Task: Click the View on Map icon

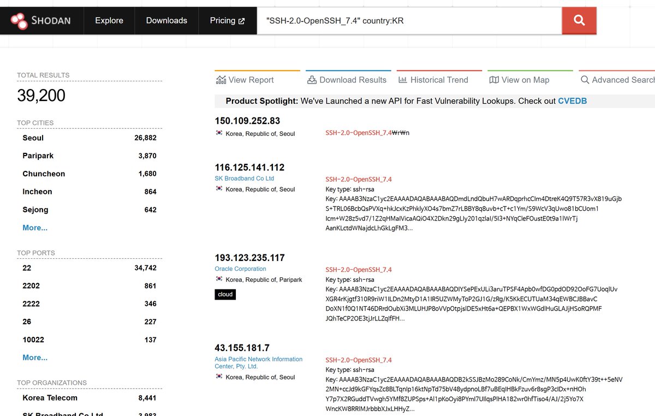Action: pyautogui.click(x=494, y=80)
